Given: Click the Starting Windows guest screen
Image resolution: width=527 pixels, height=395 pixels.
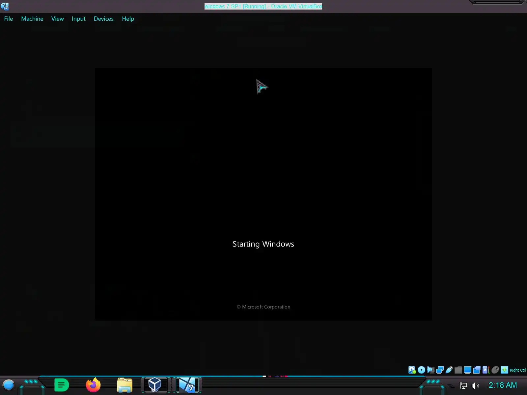Looking at the screenshot, I should pyautogui.click(x=263, y=194).
